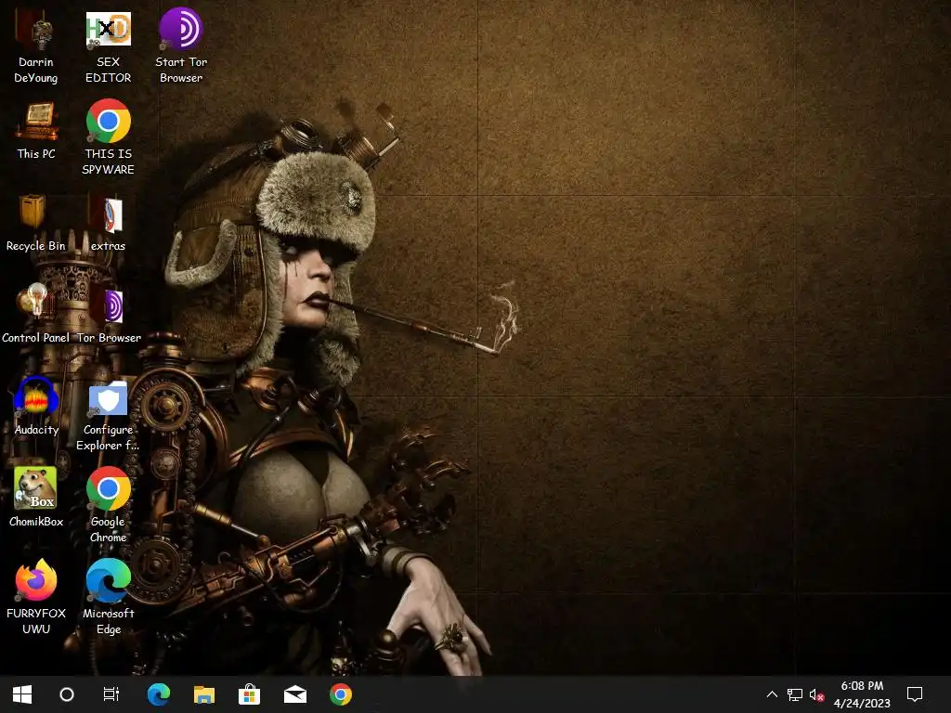Open the clock showing 6:08 PM
The width and height of the screenshot is (951, 713).
[862, 694]
